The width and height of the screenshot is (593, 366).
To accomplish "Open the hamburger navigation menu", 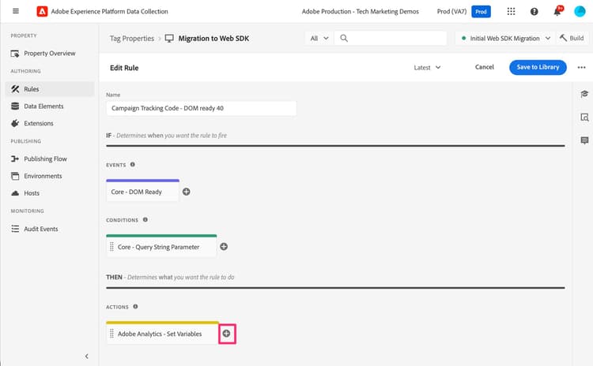I will [15, 12].
